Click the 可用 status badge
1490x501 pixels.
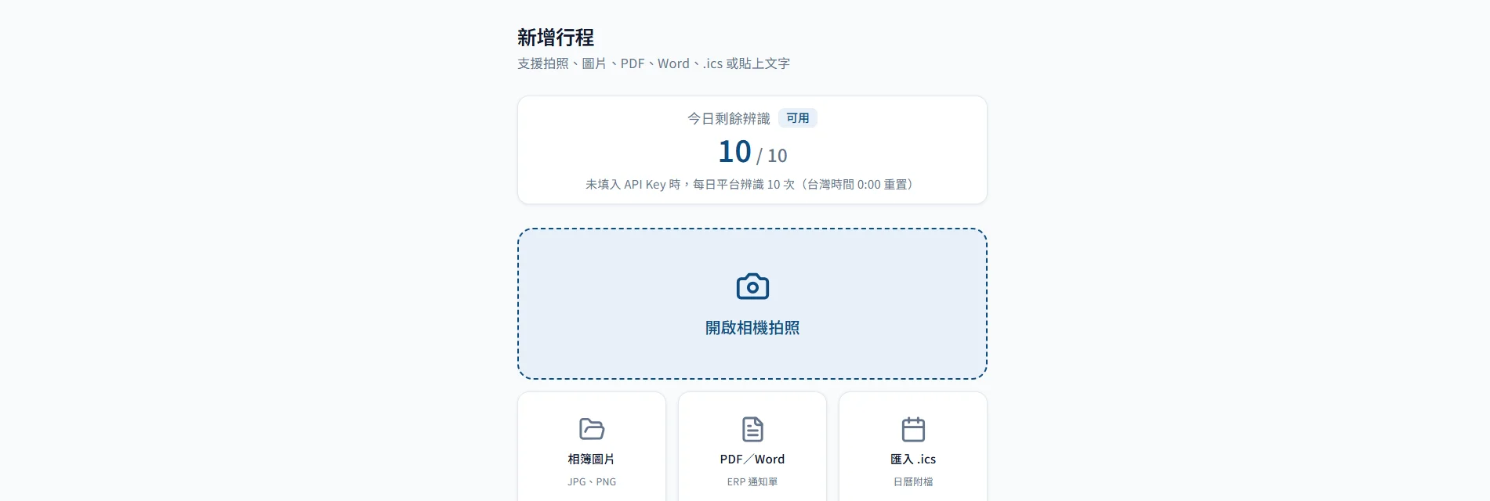pos(798,118)
